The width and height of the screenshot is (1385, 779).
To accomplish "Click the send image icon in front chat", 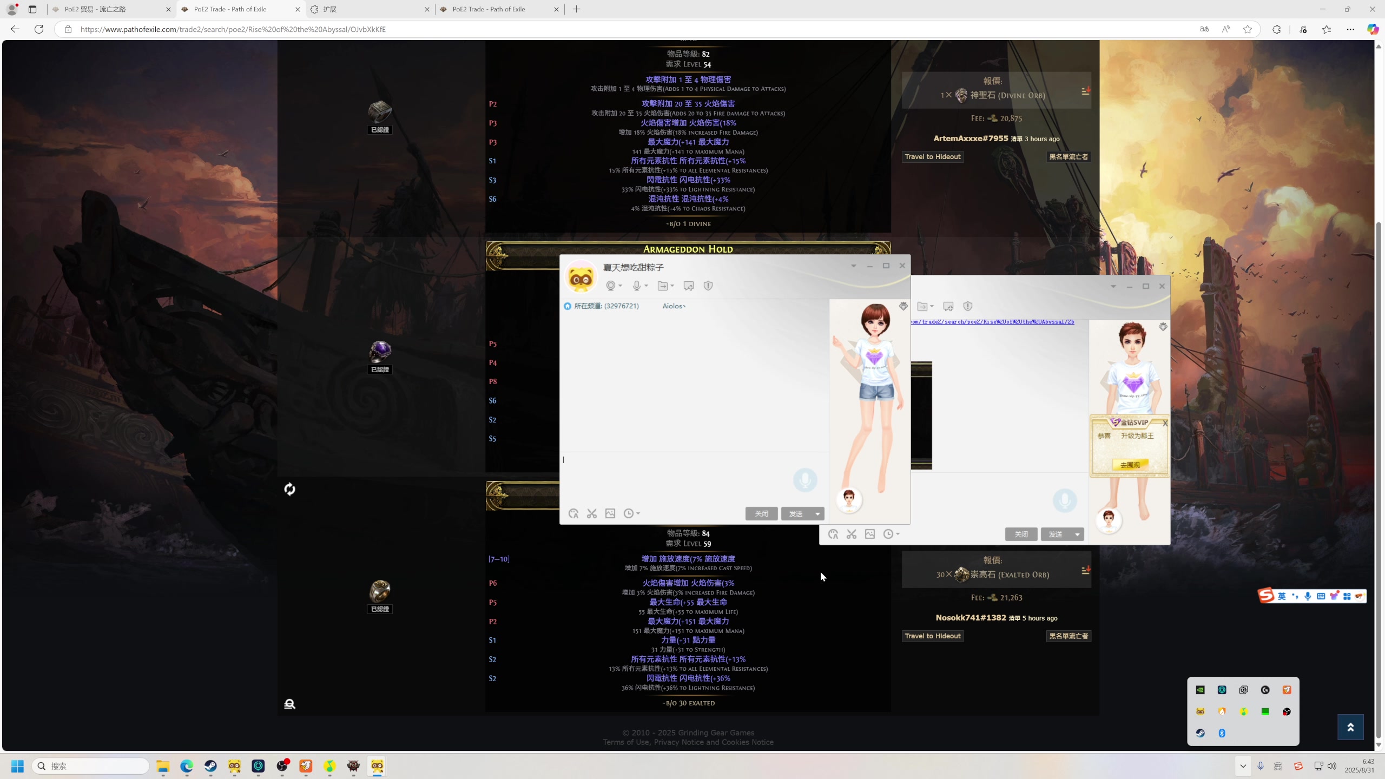I will (610, 513).
